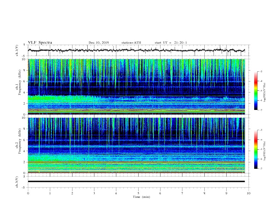Click the "VLF Spectra" title text
The height and width of the screenshot is (217, 280).
pyautogui.click(x=40, y=43)
